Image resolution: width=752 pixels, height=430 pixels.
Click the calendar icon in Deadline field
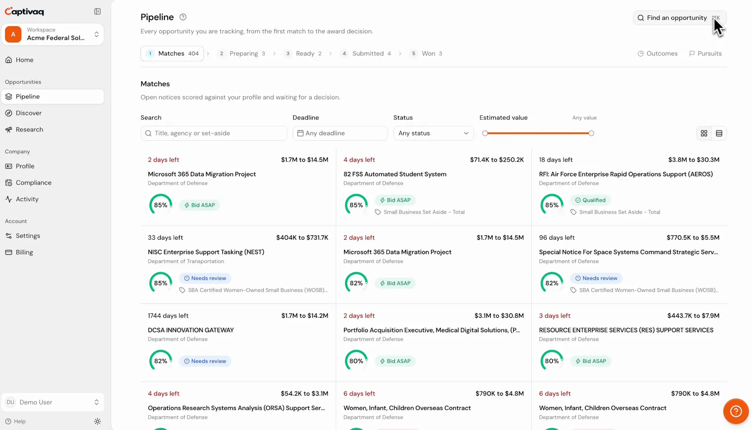coord(300,133)
